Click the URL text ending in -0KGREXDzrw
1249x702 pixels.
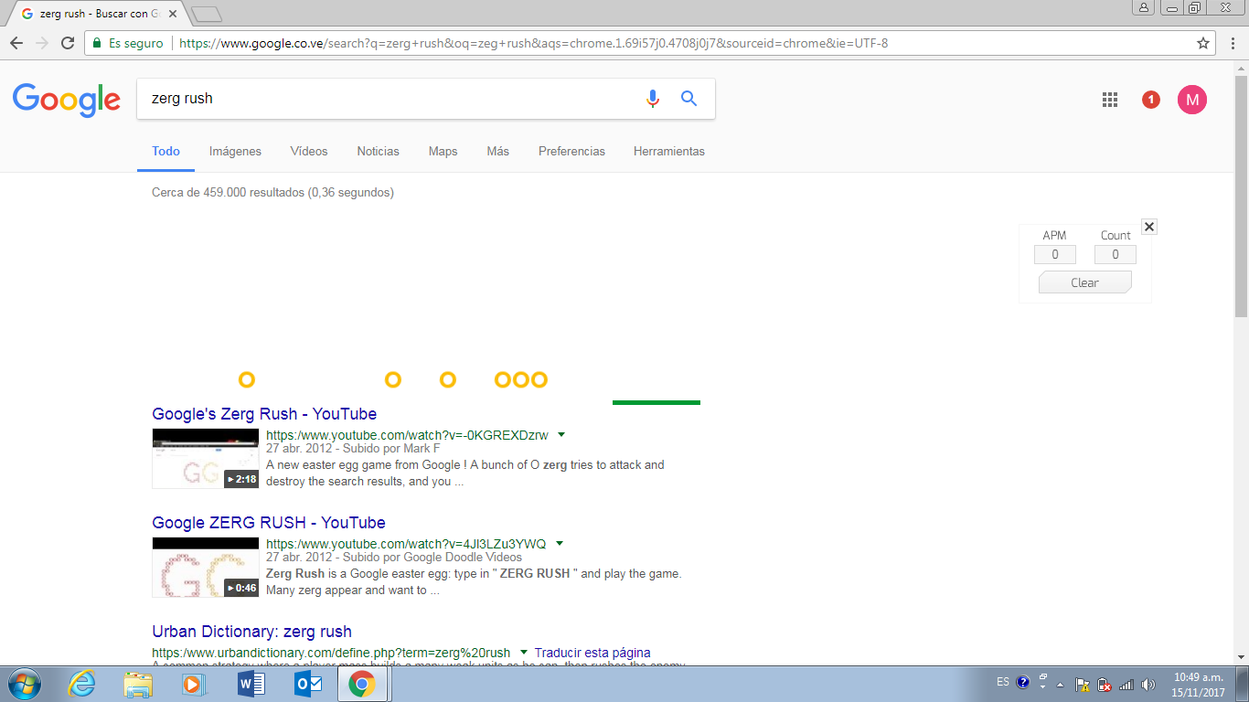point(407,435)
